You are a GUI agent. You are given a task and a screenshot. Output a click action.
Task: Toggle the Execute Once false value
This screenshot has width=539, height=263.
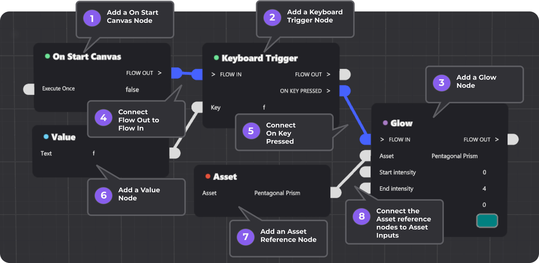pos(132,89)
